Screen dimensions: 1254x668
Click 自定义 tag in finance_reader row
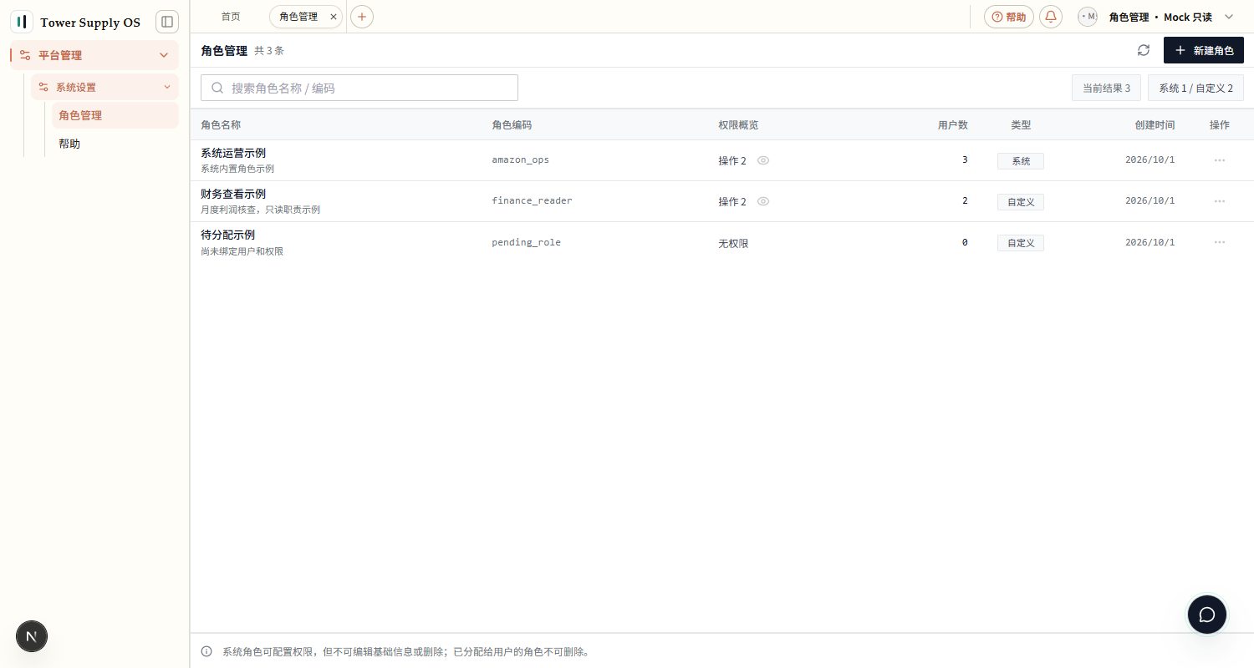[x=1021, y=202]
